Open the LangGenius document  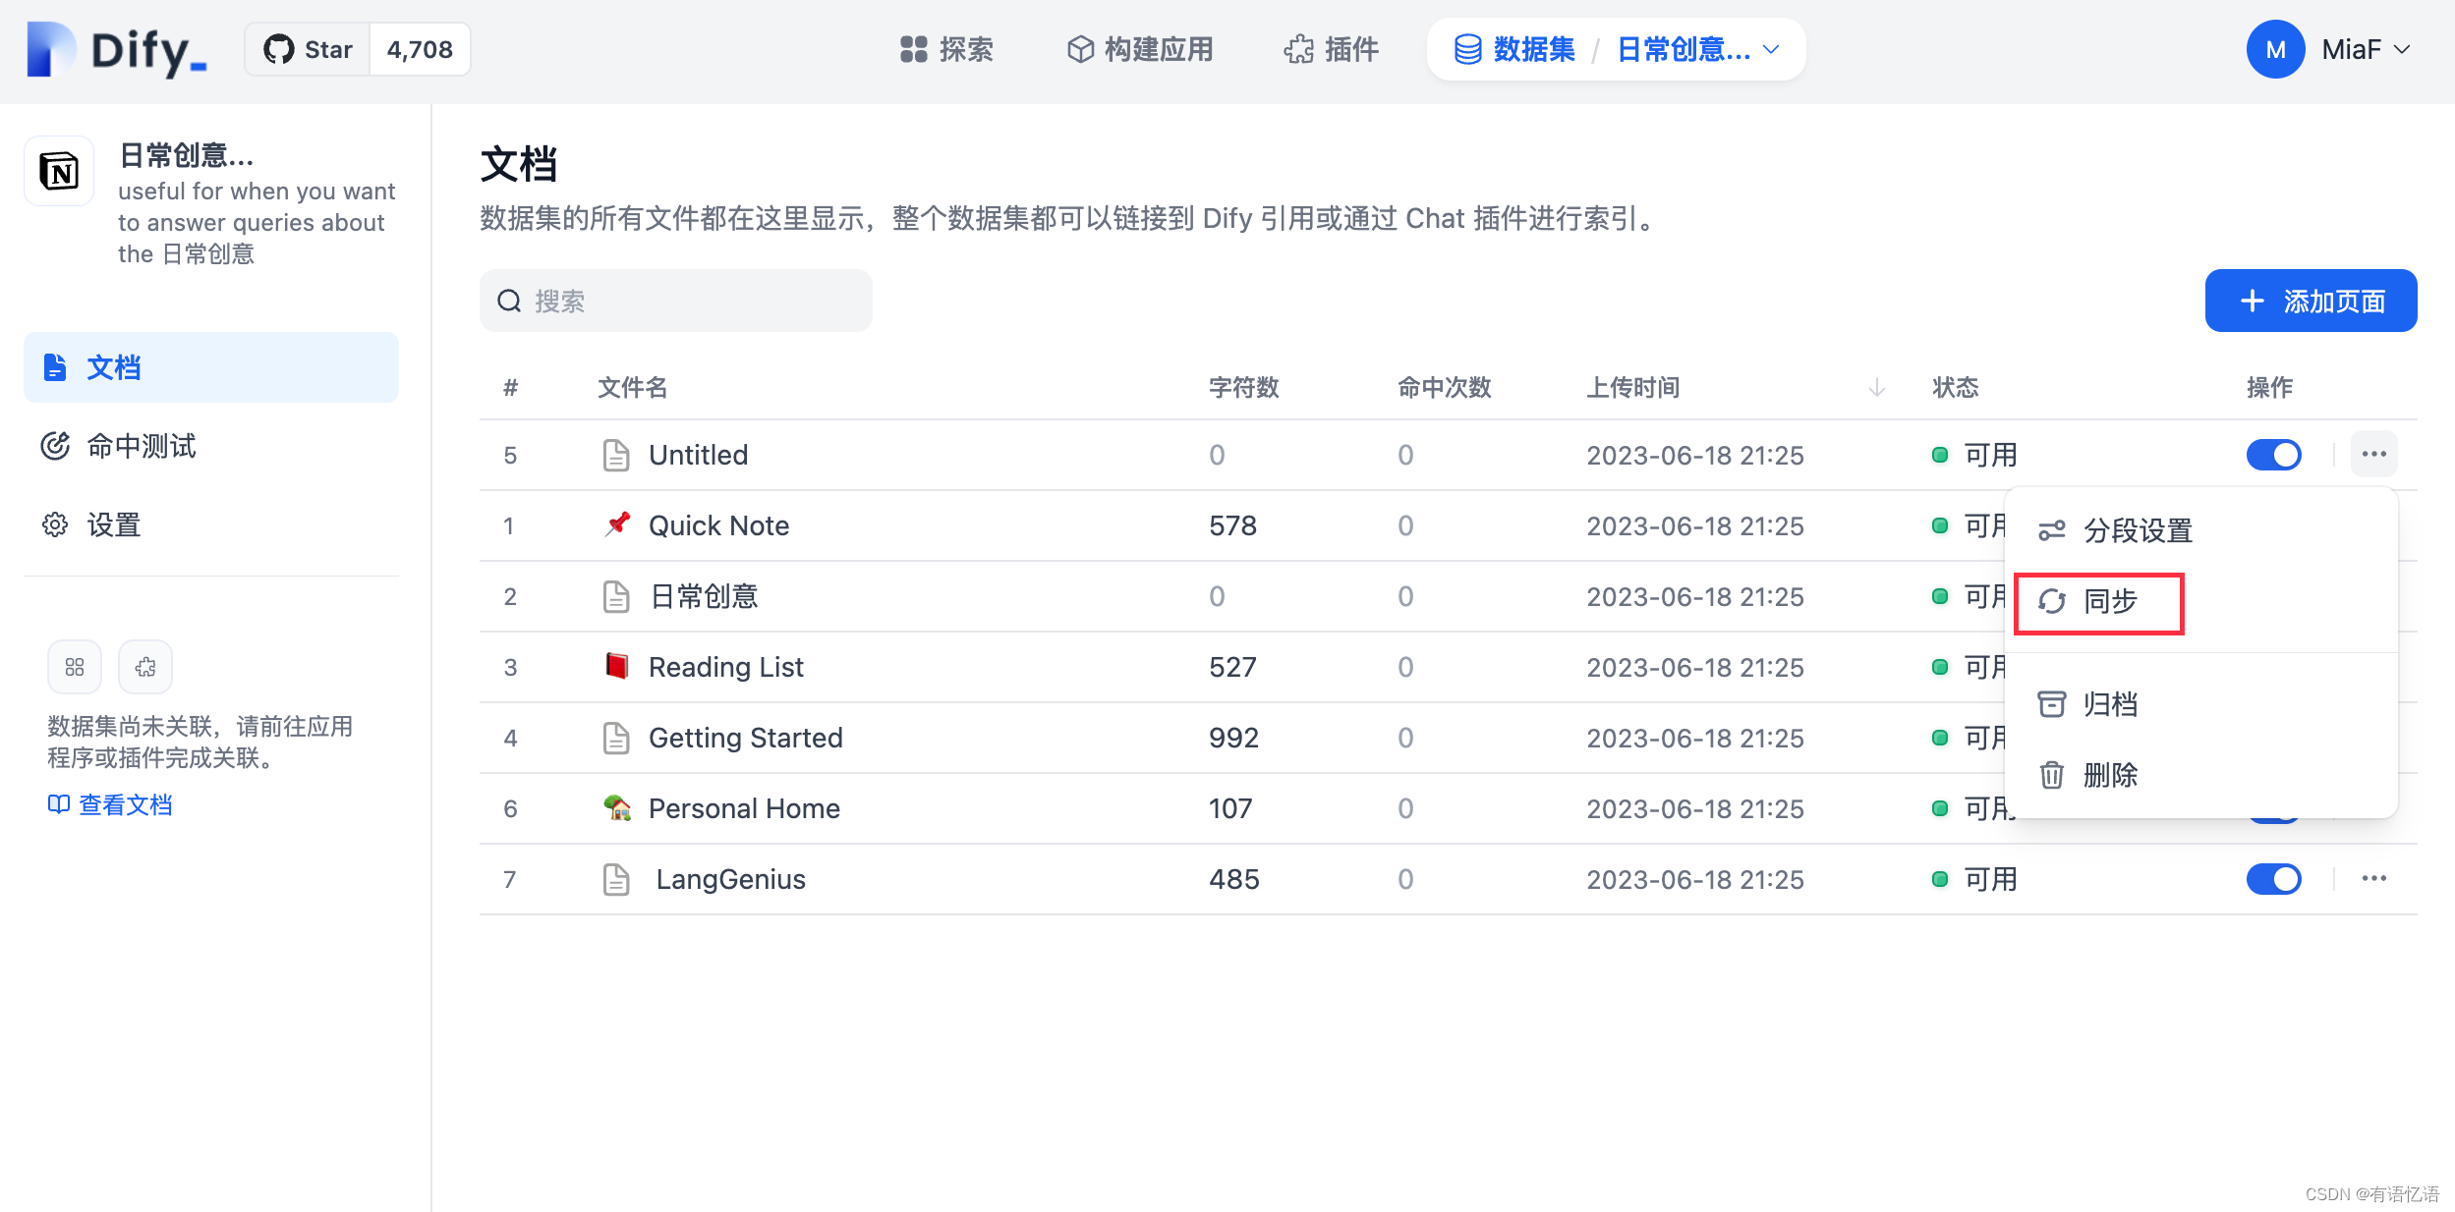[x=730, y=879]
